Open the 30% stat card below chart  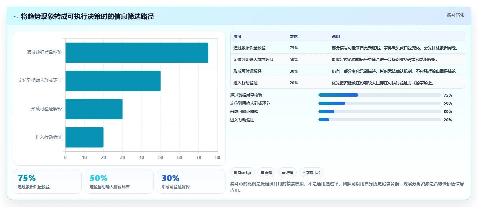pyautogui.click(x=191, y=181)
